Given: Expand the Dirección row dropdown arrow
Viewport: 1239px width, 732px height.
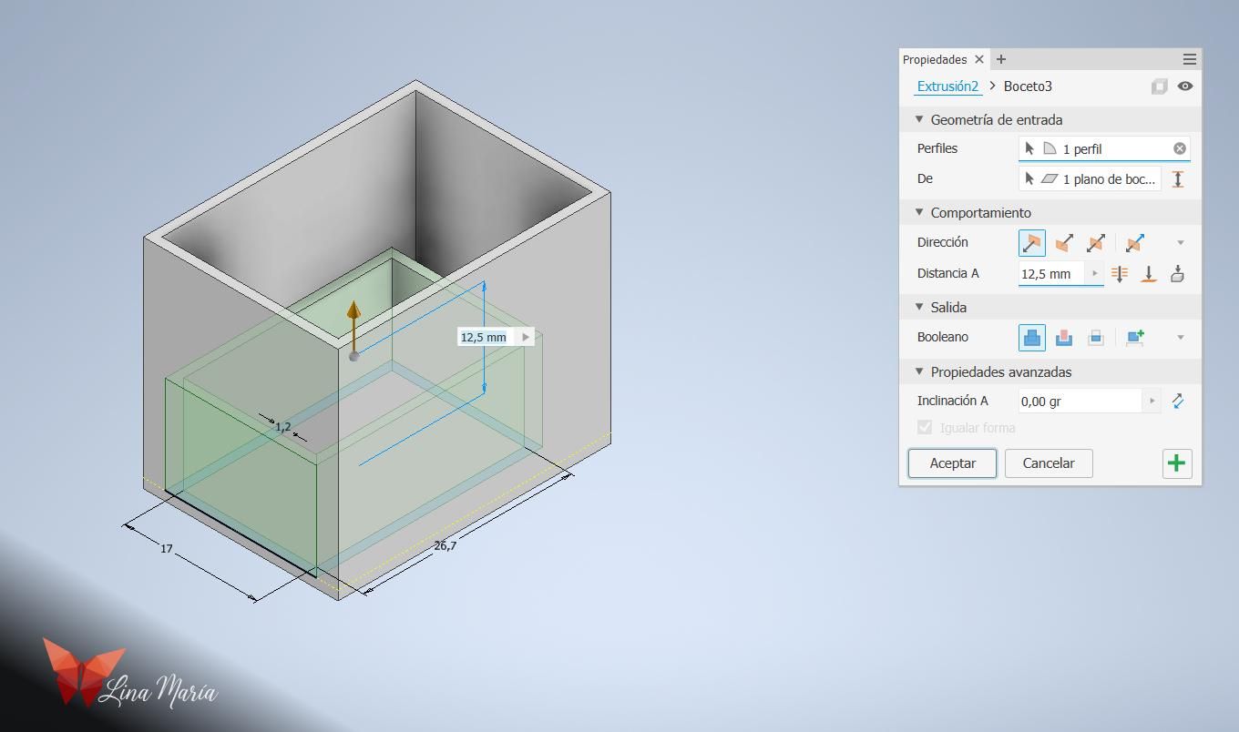Looking at the screenshot, I should (x=1181, y=243).
